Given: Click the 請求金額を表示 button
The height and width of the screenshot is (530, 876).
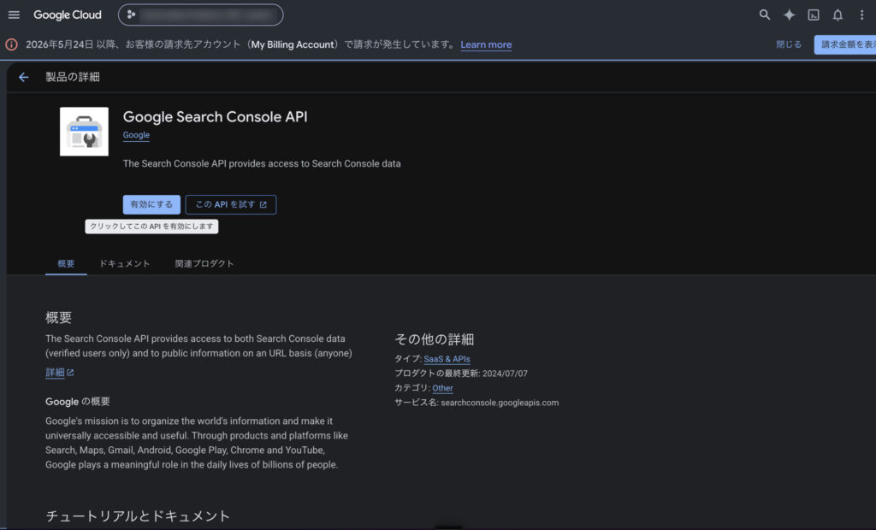Looking at the screenshot, I should (845, 44).
